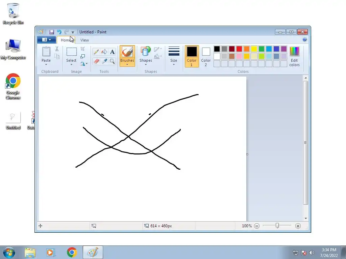Expand the Size dropdown arrow
The height and width of the screenshot is (259, 346).
(174, 64)
